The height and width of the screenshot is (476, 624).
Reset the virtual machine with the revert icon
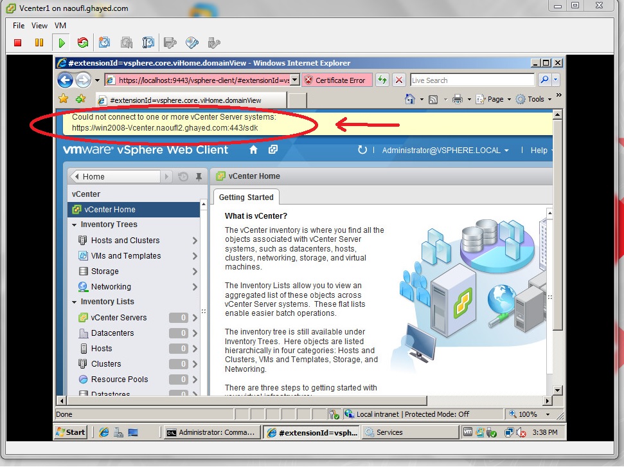(82, 42)
